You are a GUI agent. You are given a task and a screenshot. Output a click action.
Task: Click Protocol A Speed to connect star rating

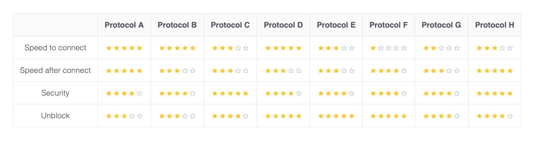coord(124,48)
